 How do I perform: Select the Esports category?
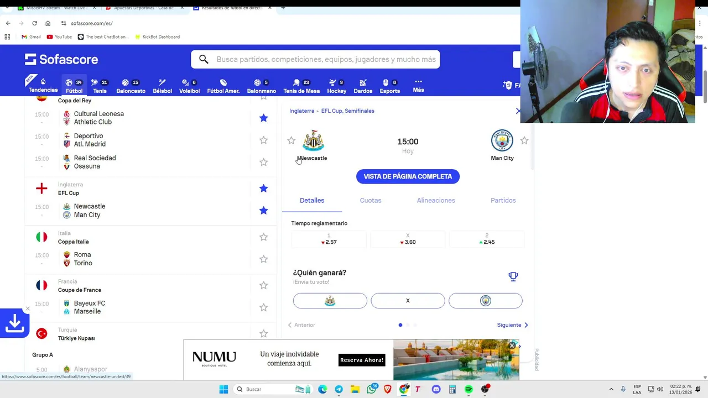pyautogui.click(x=389, y=86)
